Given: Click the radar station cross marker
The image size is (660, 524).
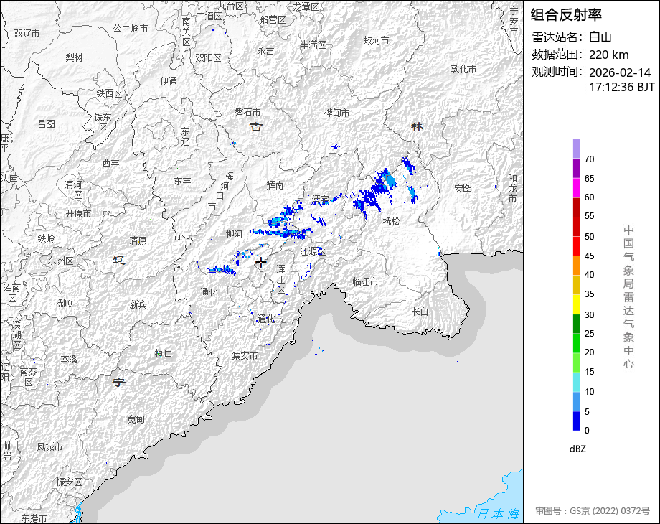Looking at the screenshot, I should coord(261,262).
